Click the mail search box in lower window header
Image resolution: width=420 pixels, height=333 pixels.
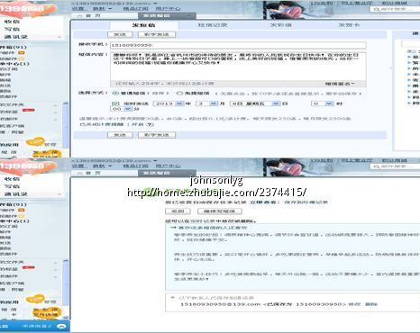click(x=395, y=166)
